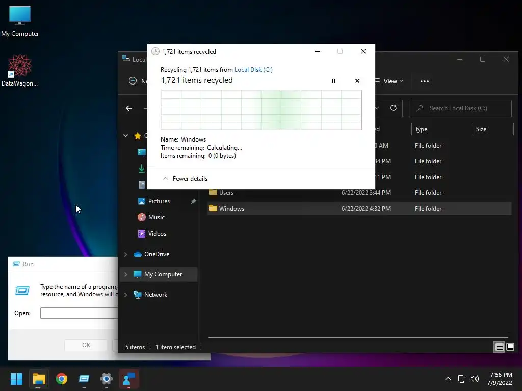
Task: Switch to details view in status bar
Action: (499, 347)
